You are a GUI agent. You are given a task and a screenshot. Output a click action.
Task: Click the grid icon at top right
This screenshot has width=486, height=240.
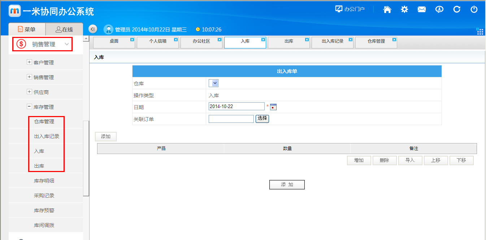tap(480, 31)
